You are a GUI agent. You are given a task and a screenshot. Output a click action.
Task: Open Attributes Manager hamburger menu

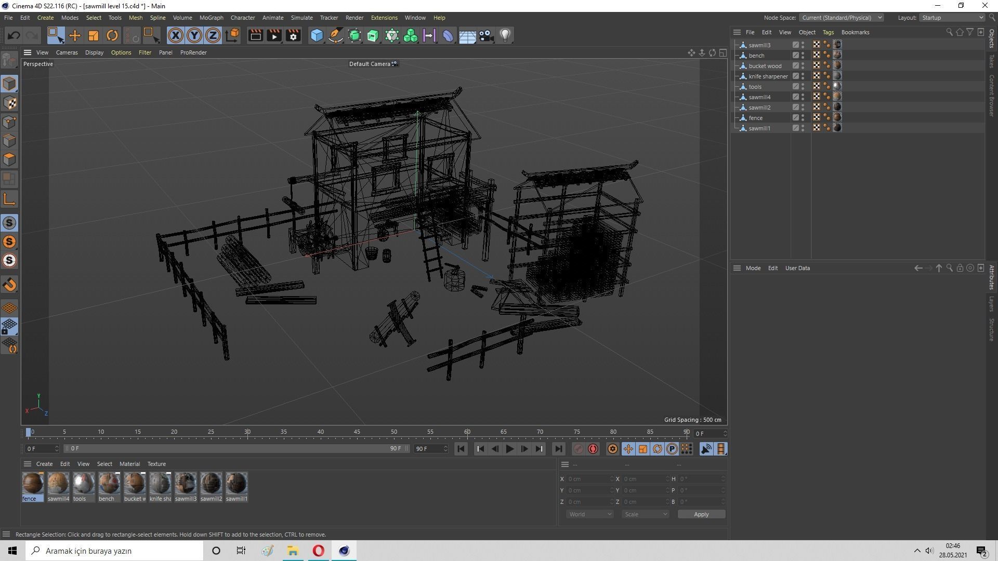click(x=737, y=268)
